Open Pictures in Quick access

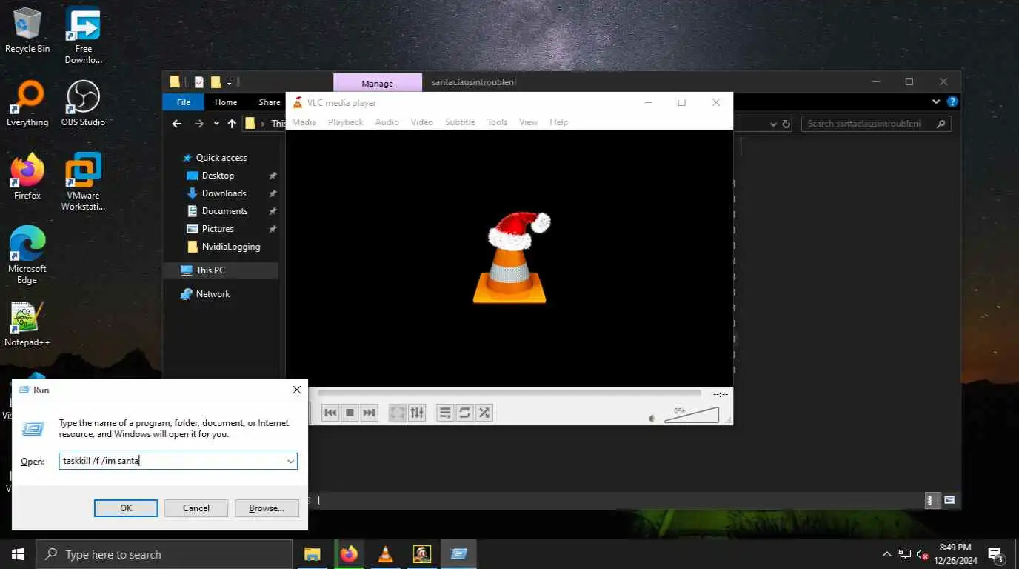tap(218, 229)
